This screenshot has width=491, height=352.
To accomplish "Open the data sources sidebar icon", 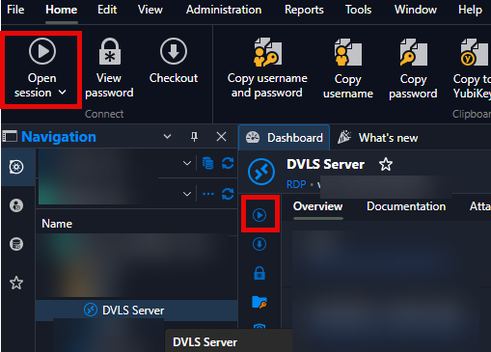I will [16, 244].
